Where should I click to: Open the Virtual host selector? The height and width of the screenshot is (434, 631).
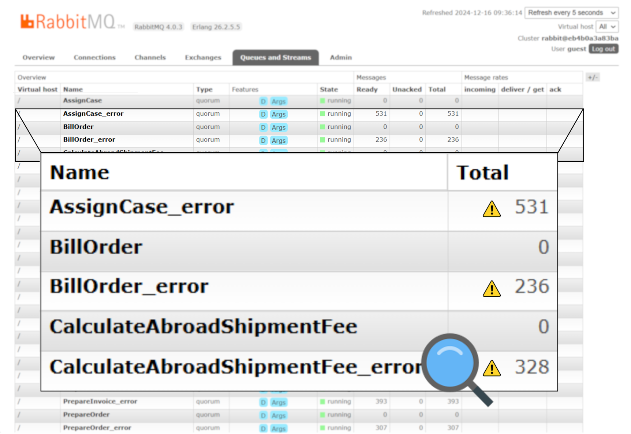point(607,26)
